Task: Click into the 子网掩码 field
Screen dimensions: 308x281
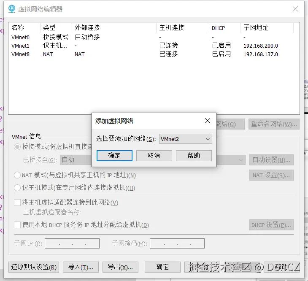Action: click(x=177, y=243)
